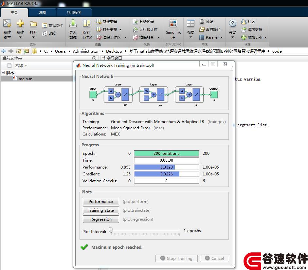Click 请求支持 request support
The width and height of the screenshot is (308, 270).
252,29
